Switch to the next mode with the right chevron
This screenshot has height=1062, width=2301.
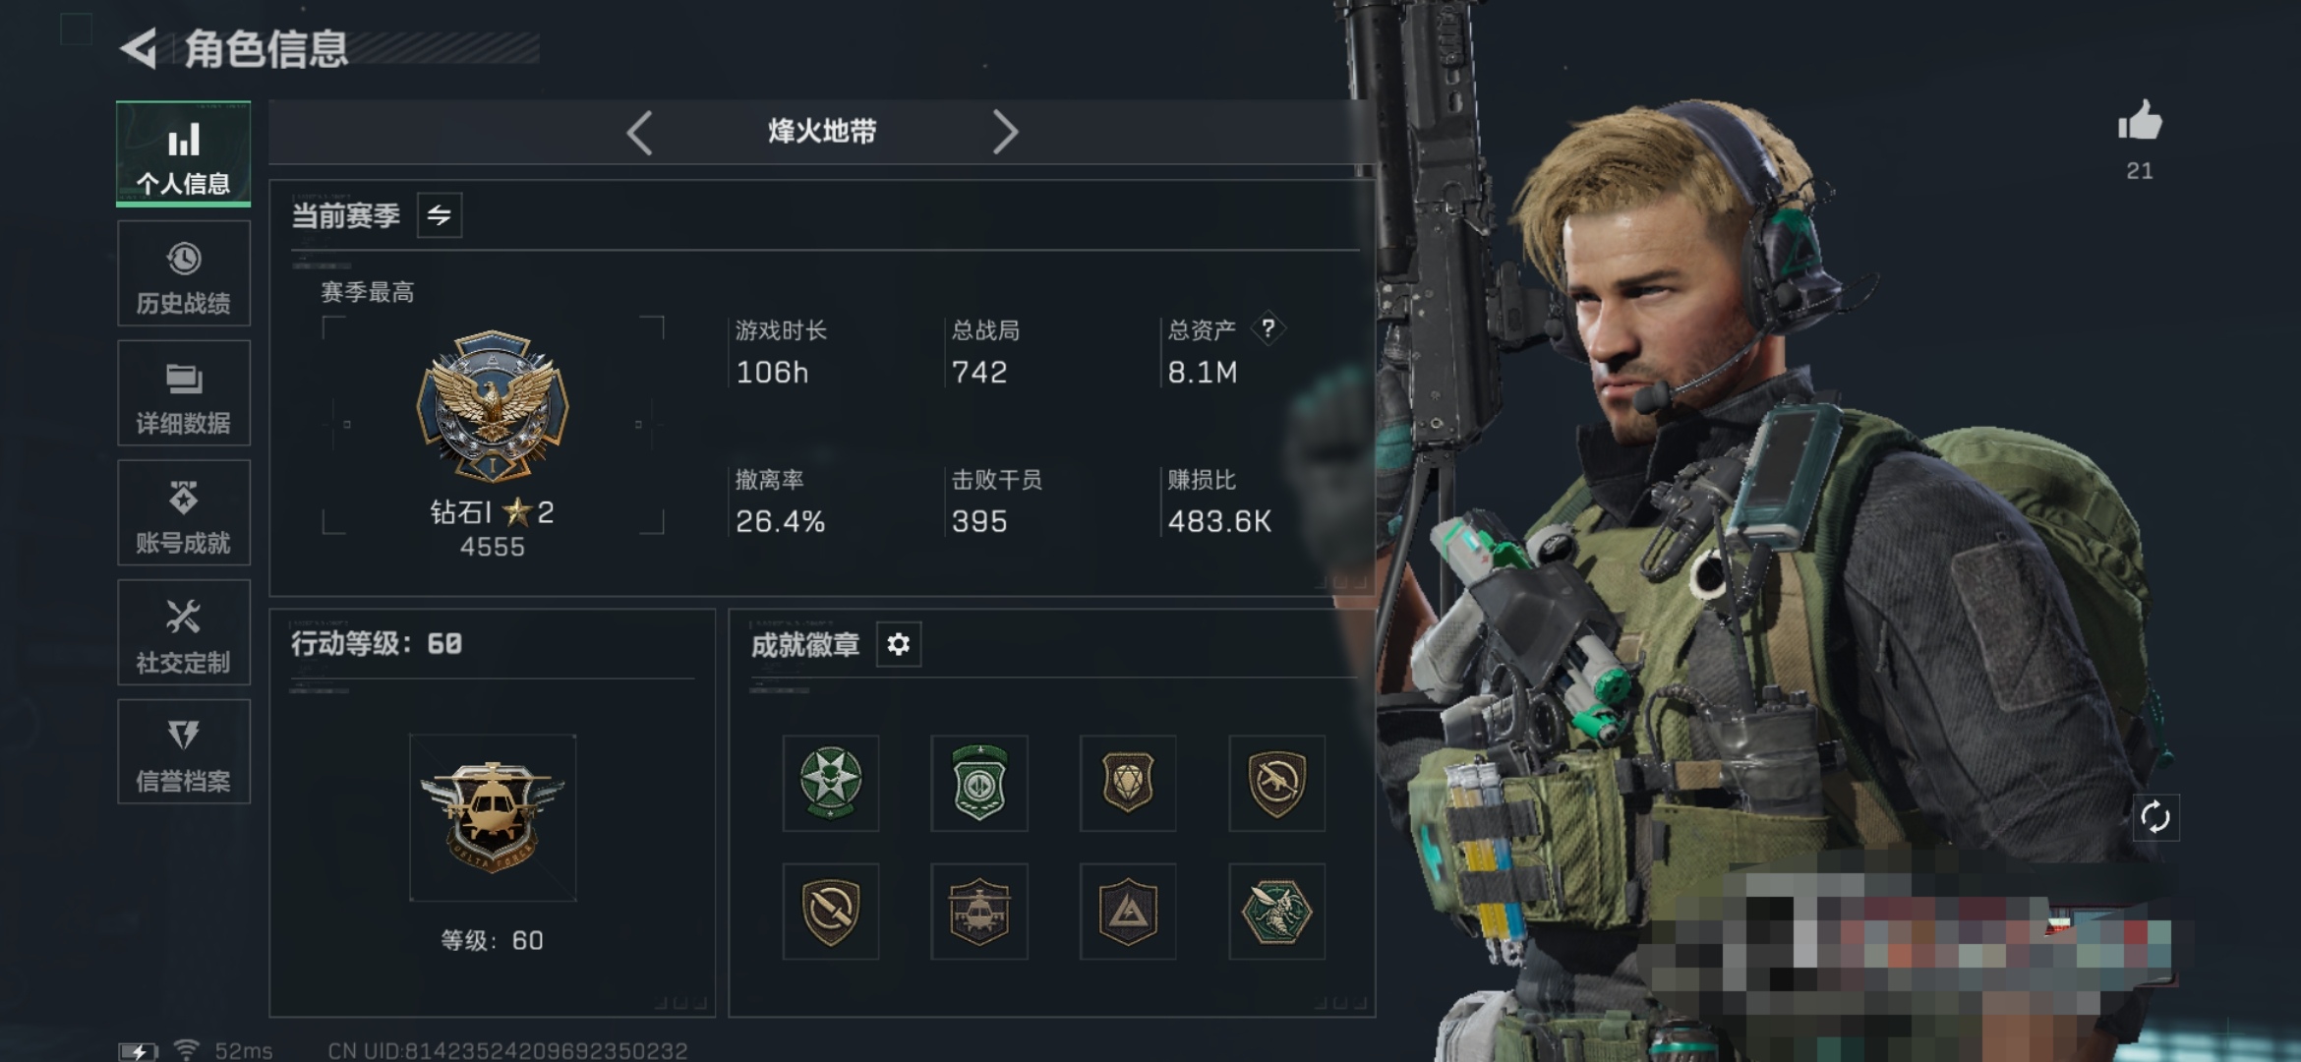click(x=1004, y=132)
